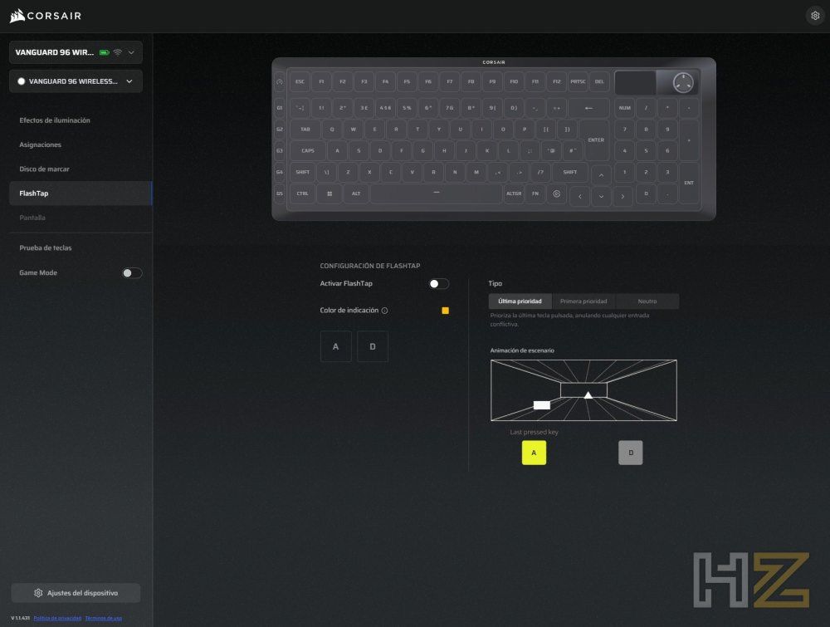Open Asignaciones section
This screenshot has width=830, height=627.
pyautogui.click(x=40, y=145)
